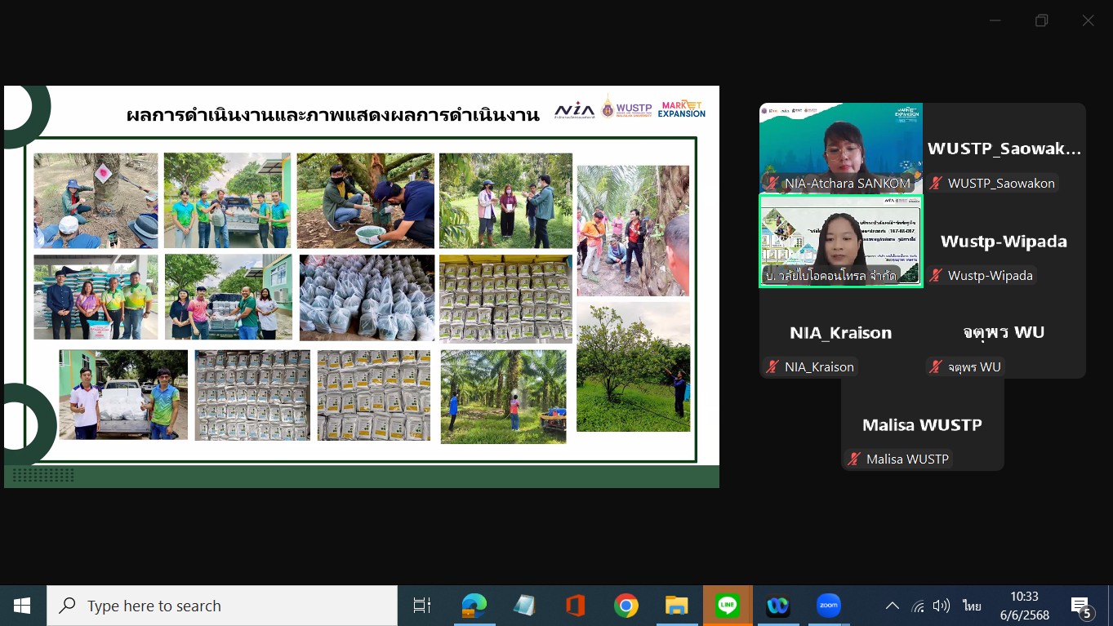Open the Windows Start menu
Image resolution: width=1113 pixels, height=626 pixels.
tap(22, 606)
